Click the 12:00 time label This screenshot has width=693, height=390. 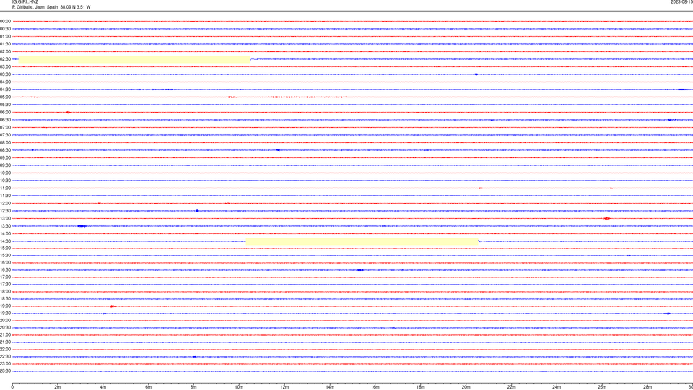click(x=6, y=204)
